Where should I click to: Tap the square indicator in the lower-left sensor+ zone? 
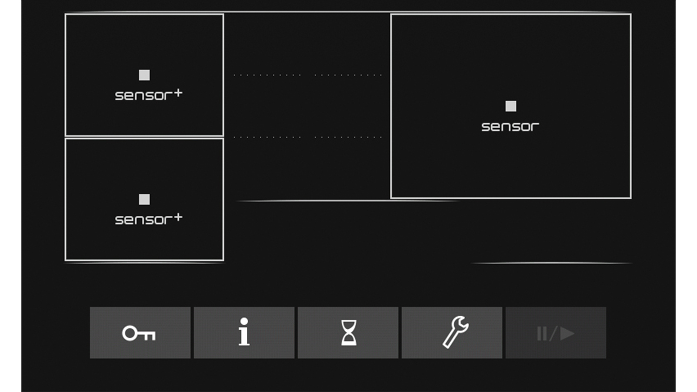(144, 199)
